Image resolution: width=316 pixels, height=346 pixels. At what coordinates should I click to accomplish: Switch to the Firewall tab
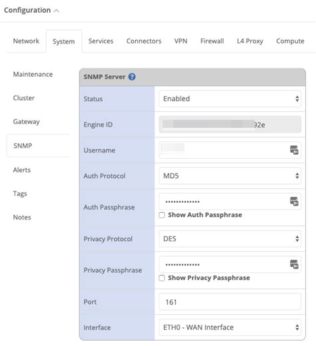coord(212,41)
